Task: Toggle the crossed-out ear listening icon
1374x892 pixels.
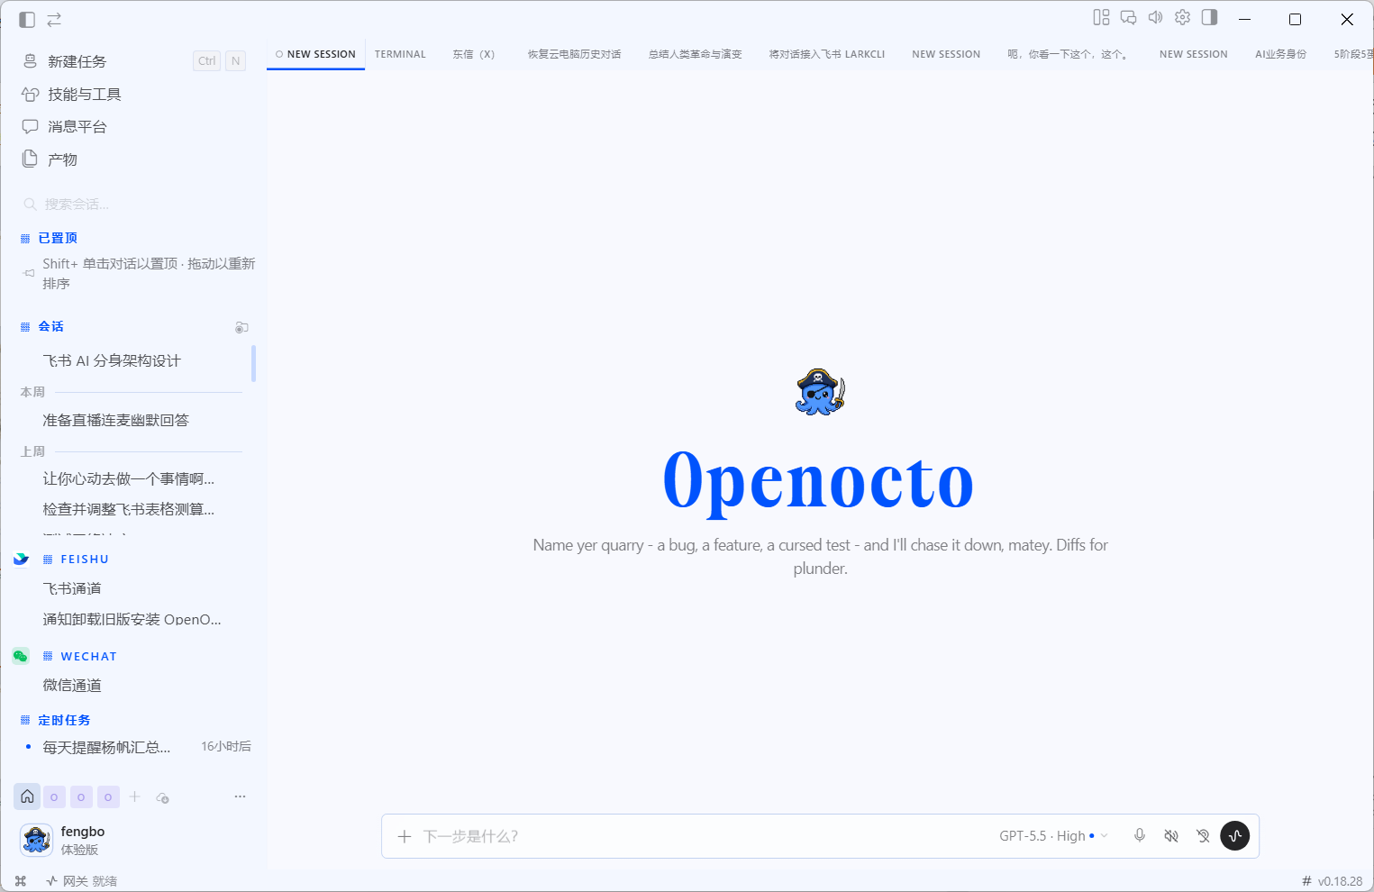Action: tap(1203, 835)
